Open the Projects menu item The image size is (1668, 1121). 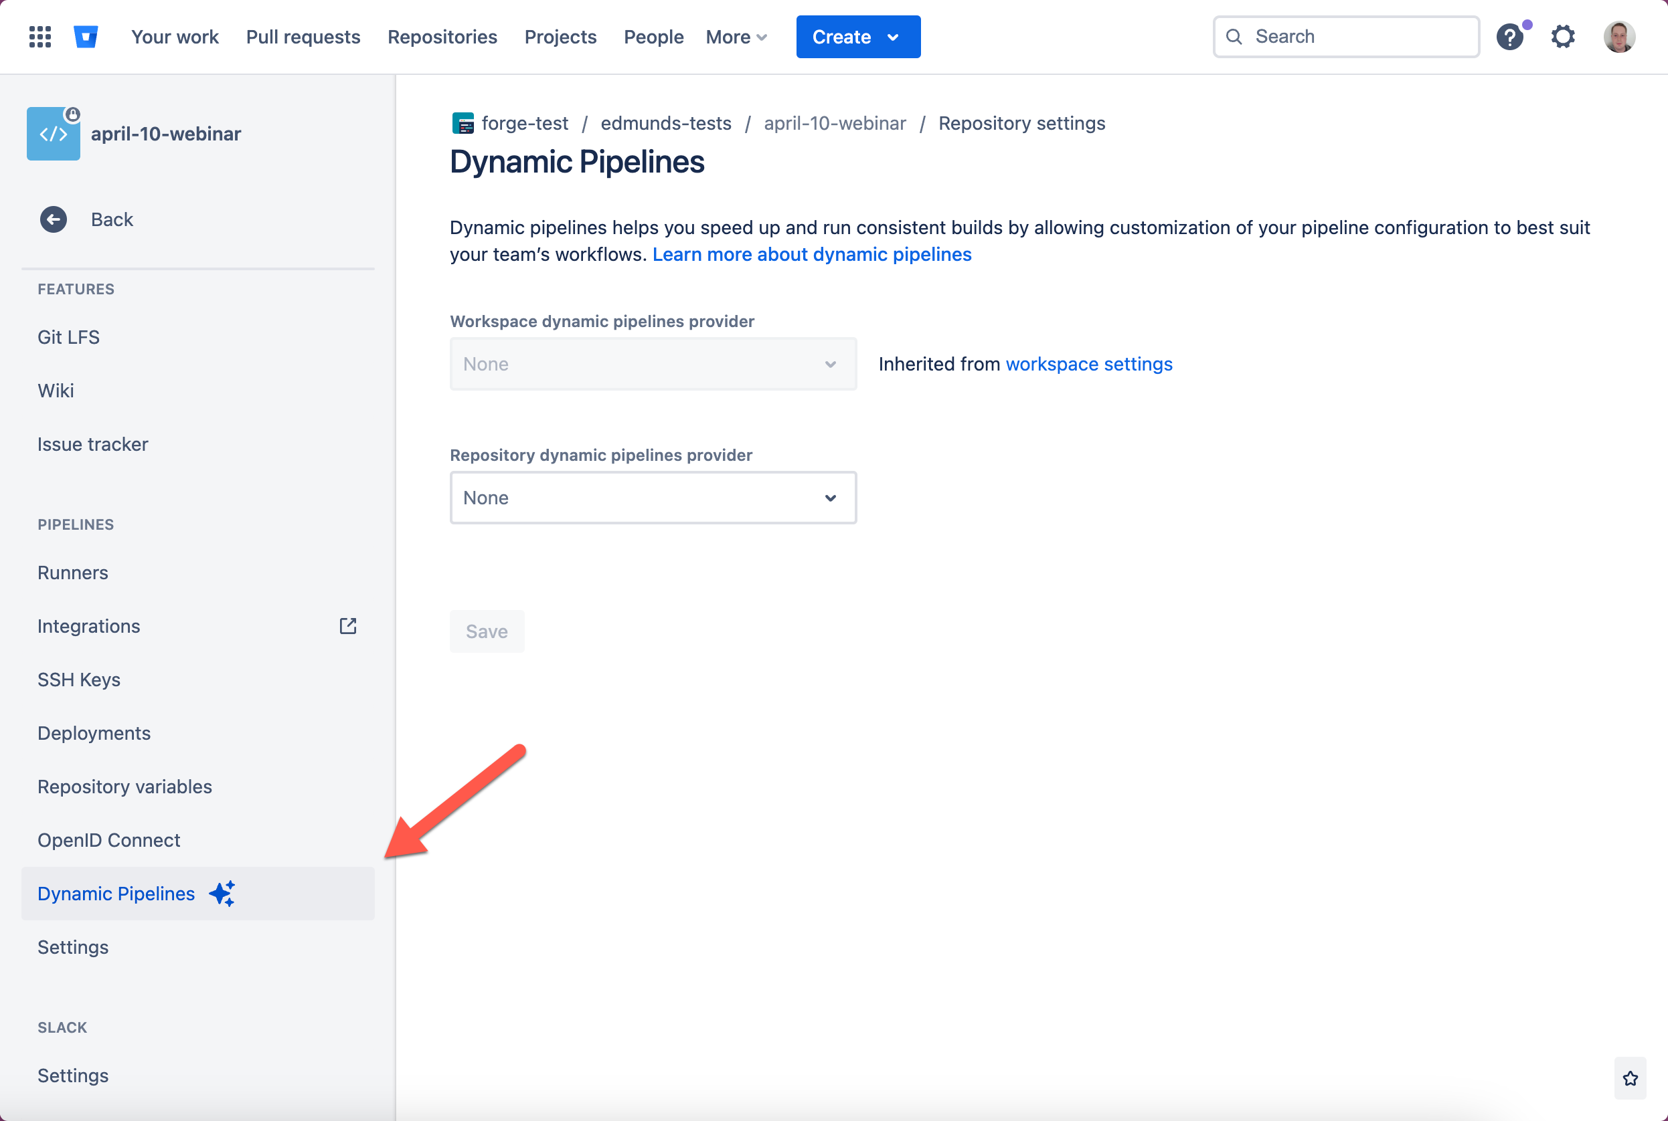[x=561, y=37]
